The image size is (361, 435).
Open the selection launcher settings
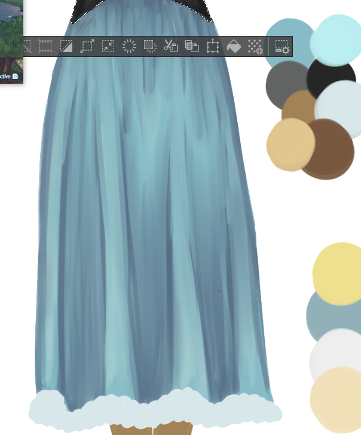[x=282, y=46]
